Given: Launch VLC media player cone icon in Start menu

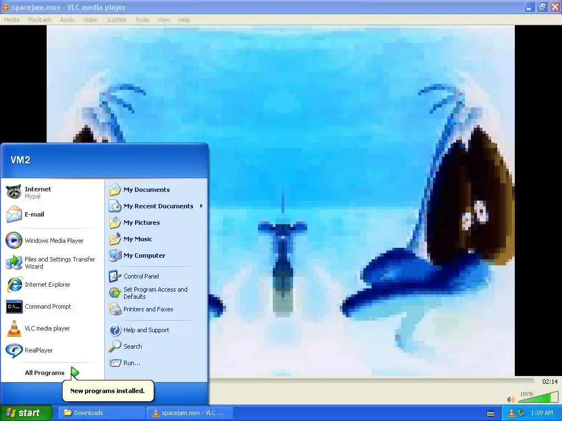Looking at the screenshot, I should (x=14, y=328).
